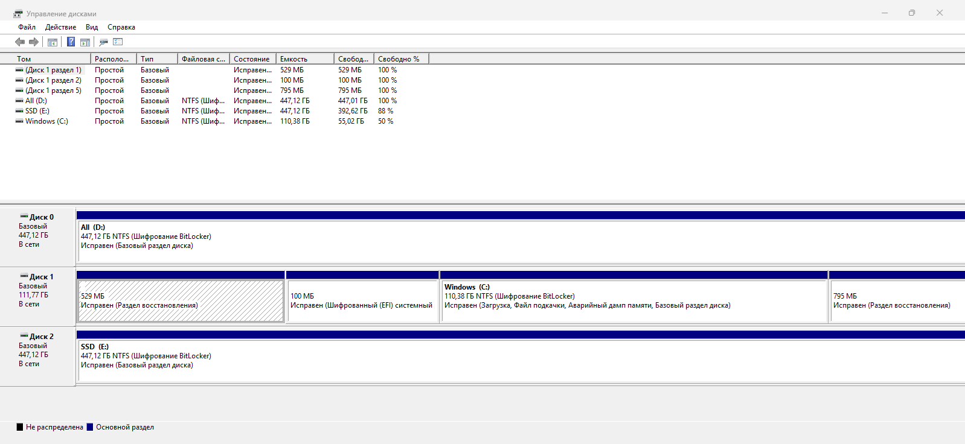Select the (Диск 1 раздел 2) volume name
This screenshot has height=444, width=965.
(53, 80)
